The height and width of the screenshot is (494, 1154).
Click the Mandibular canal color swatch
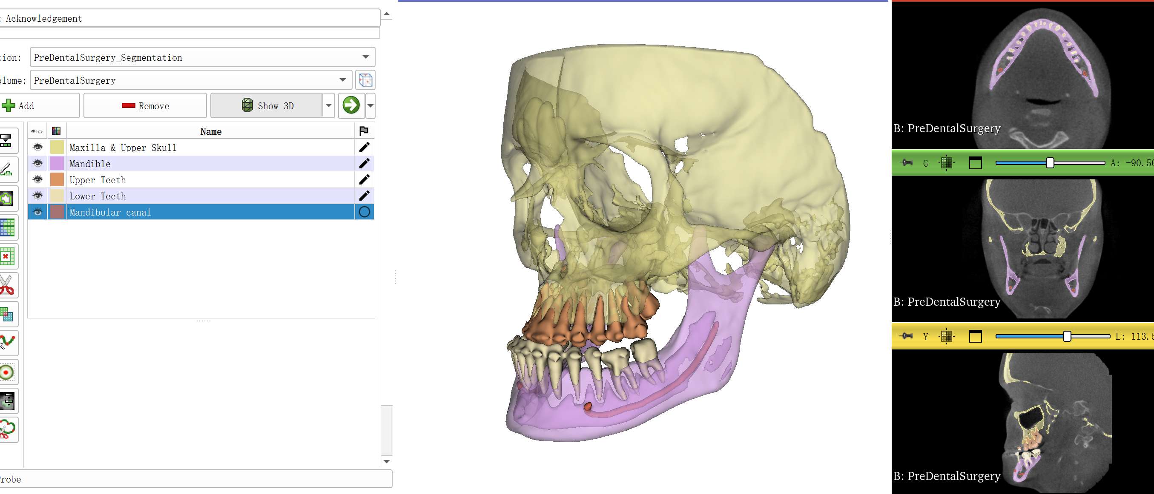(57, 213)
